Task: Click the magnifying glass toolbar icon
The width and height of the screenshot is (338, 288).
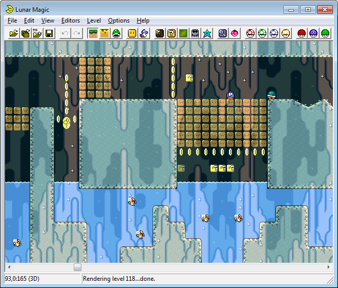Action: (x=223, y=33)
